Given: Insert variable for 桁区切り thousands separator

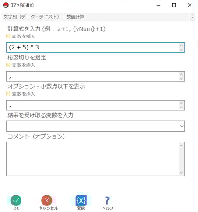Looking at the screenshot, I should (x=21, y=65).
